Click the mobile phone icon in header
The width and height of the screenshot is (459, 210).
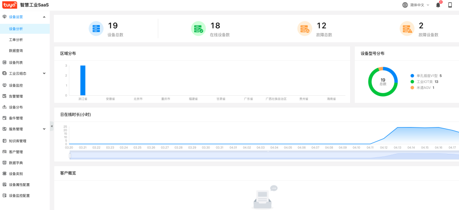450,5
